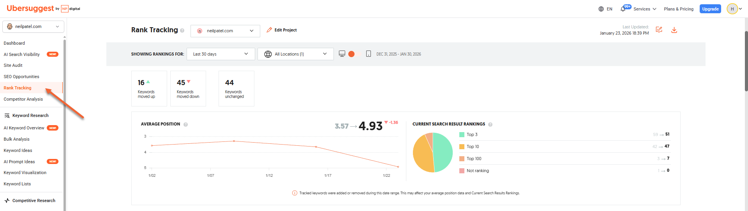
Task: Click the NP digital logo
Action: click(x=71, y=9)
